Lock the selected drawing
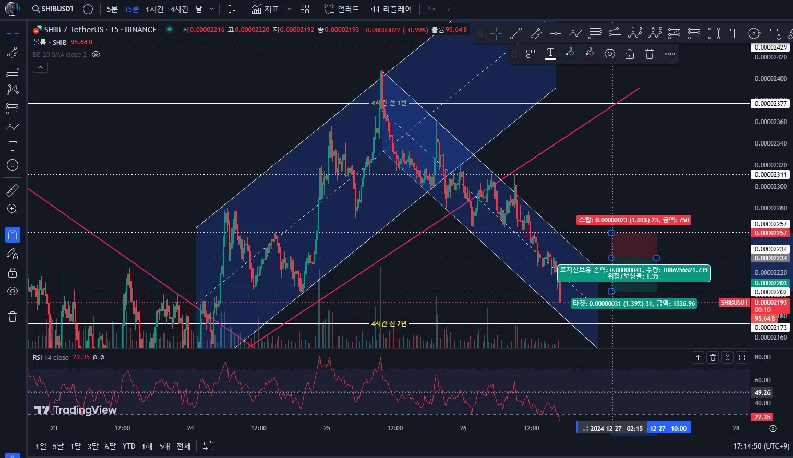 (630, 54)
